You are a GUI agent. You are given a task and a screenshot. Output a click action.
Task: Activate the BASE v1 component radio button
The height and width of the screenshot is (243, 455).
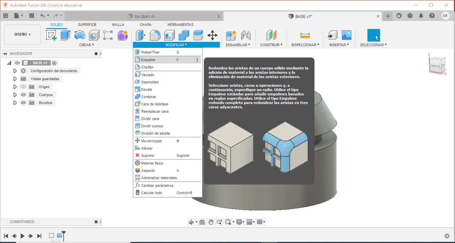(54, 63)
